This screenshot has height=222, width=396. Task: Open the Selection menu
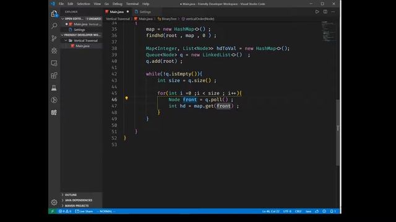pos(84,4)
